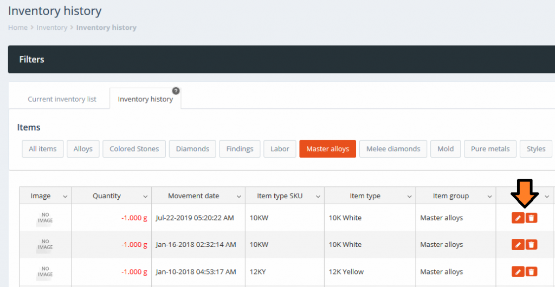The height and width of the screenshot is (287, 555).
Task: Filter items by Diamonds
Action: tap(192, 149)
